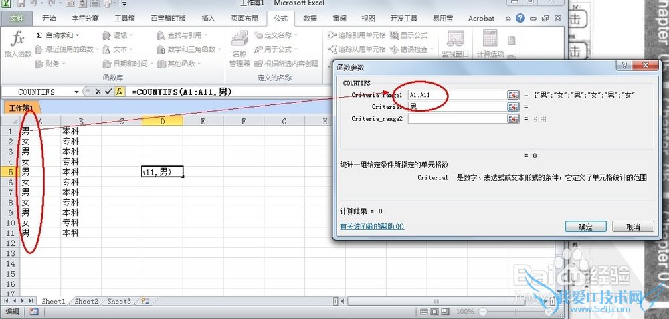This screenshot has height=319, width=669.
Task: Click the Calculate Now calculator icon
Action: [512, 41]
